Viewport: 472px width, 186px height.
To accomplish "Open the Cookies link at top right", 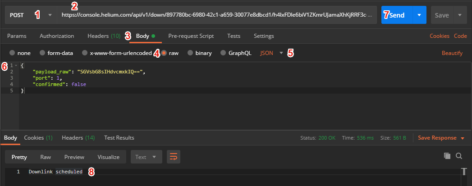I will (439, 36).
